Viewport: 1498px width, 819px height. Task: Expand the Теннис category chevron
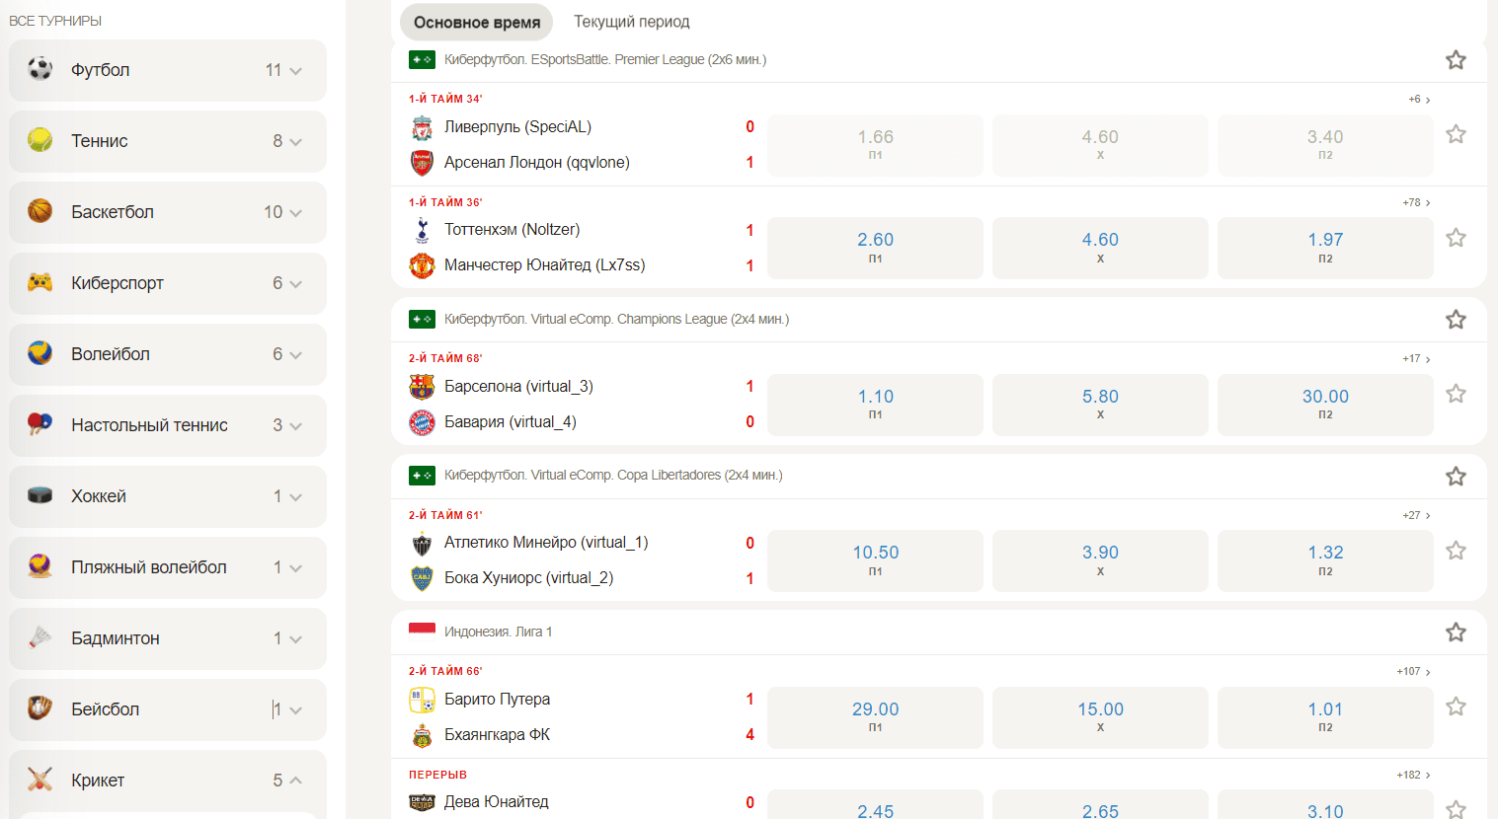click(295, 141)
